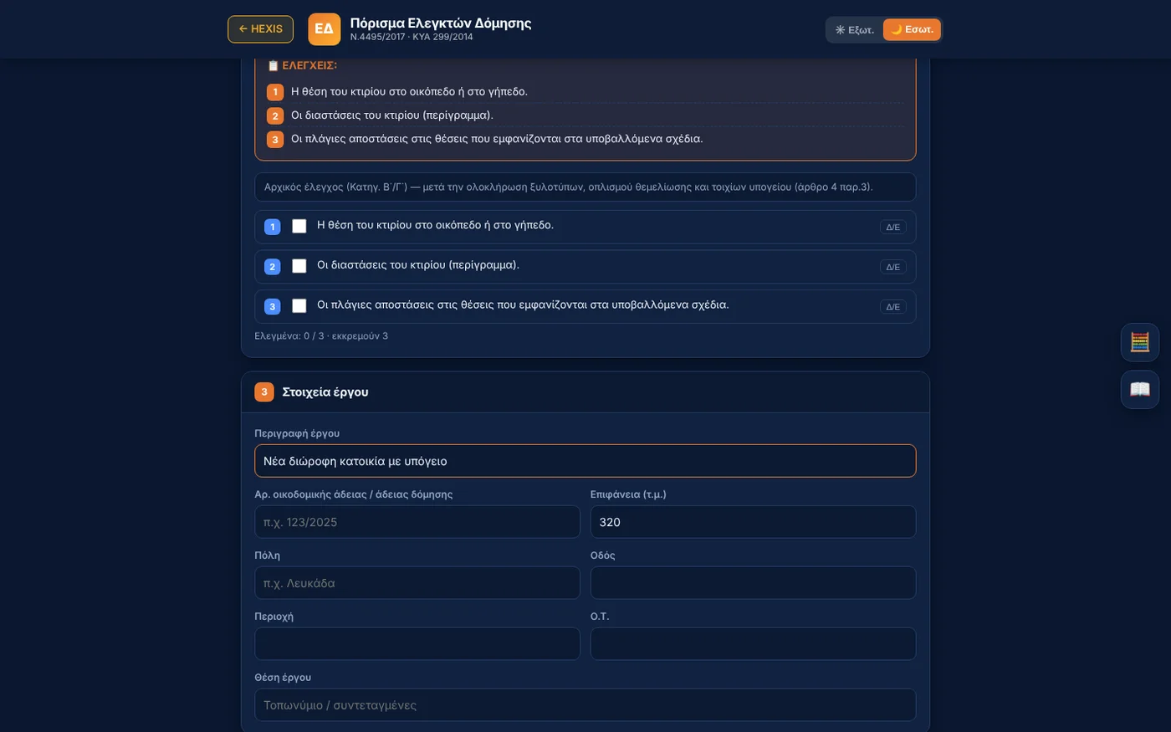Click the Ν.4495/2017 · ΚΥΑ 299/2014 subtitle
This screenshot has width=1171, height=732.
(x=412, y=37)
